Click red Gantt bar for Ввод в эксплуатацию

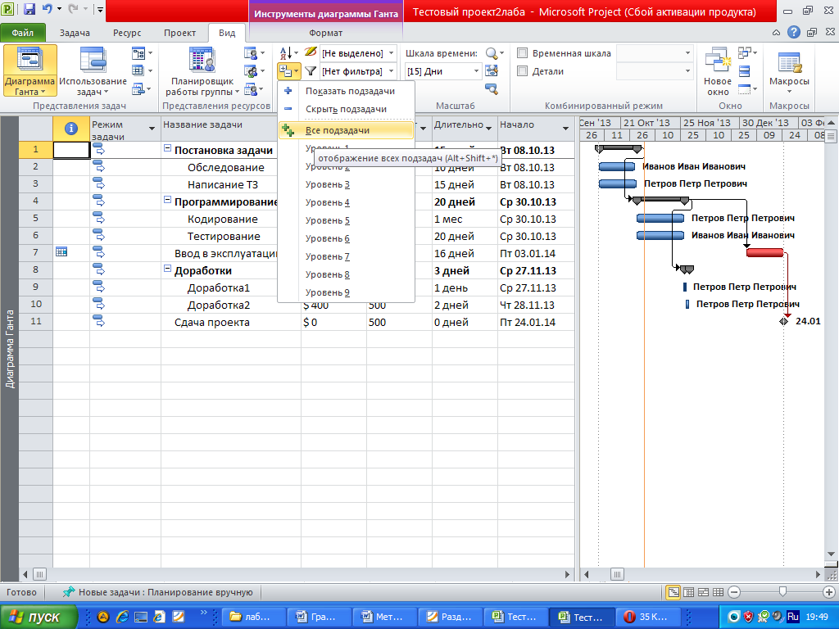[x=764, y=252]
